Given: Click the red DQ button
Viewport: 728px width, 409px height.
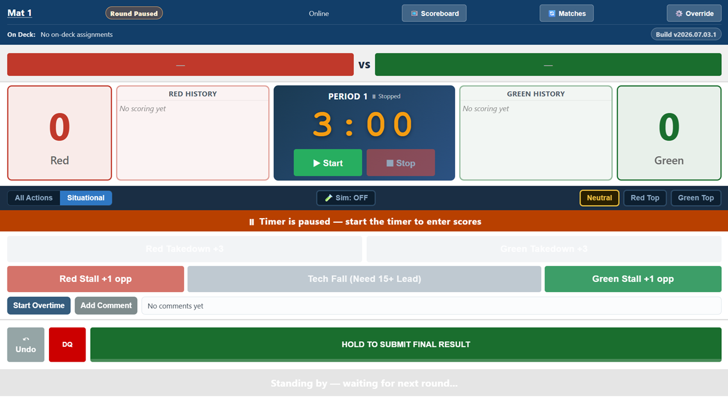Looking at the screenshot, I should click(67, 345).
